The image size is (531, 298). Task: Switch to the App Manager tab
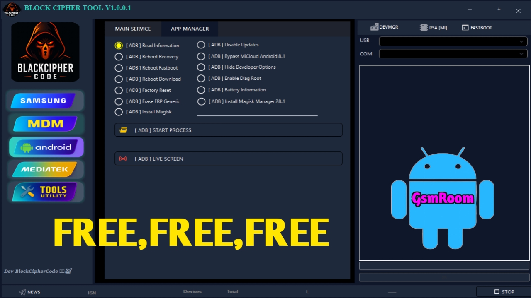[x=190, y=29]
